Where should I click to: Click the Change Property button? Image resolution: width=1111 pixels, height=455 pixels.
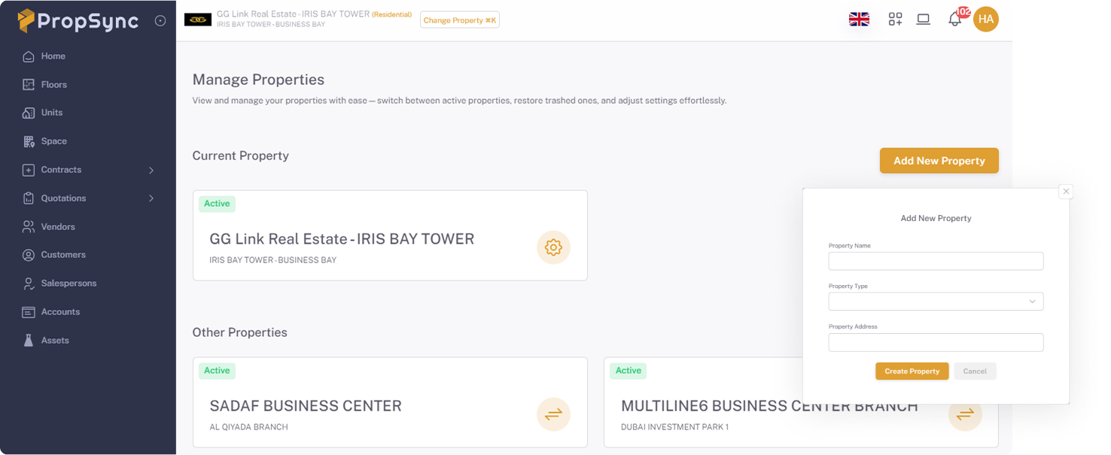point(460,20)
